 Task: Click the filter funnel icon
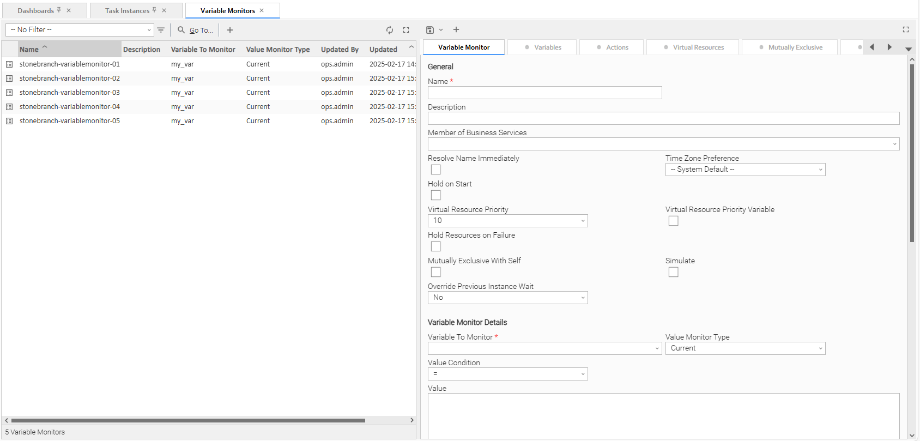pos(161,30)
